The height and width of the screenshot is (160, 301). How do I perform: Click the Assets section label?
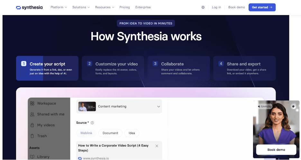34,148
